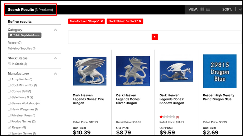Image resolution: width=243 pixels, height=136 pixels.
Task: Remove the Stock Status In Stock filter
Action: click(x=140, y=21)
